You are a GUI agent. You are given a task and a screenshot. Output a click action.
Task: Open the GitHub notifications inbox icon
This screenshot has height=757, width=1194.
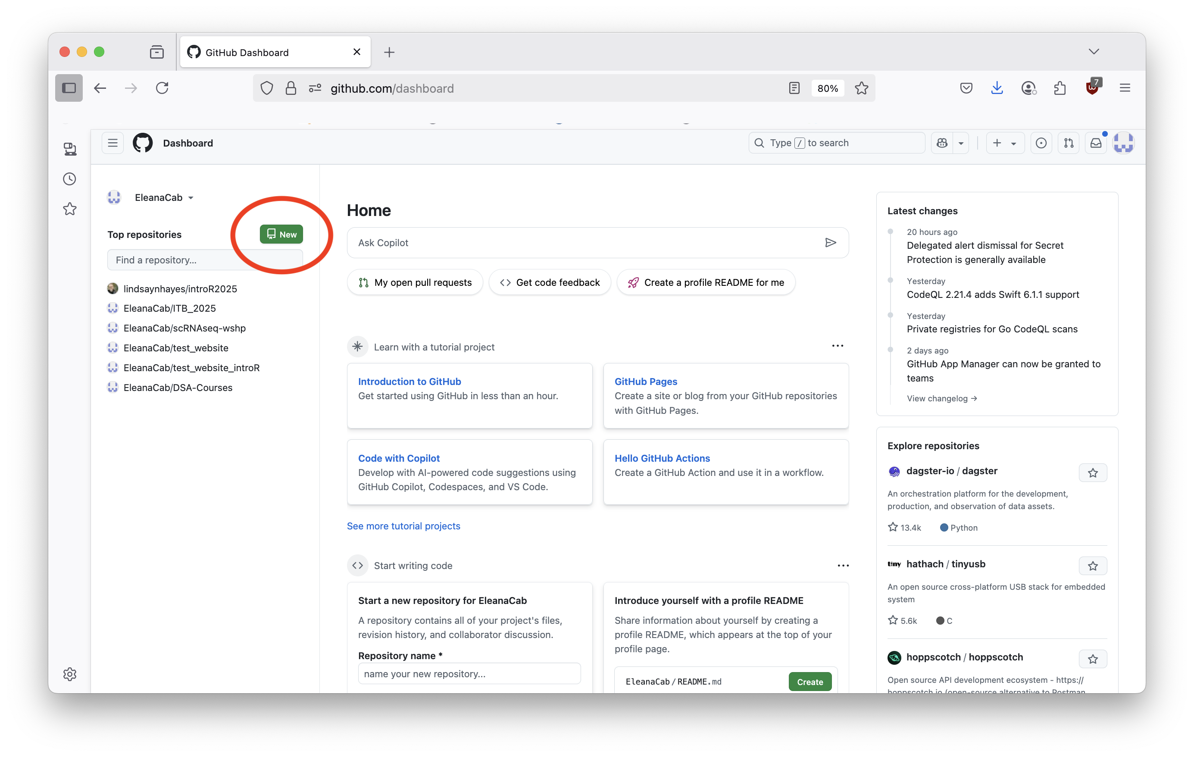[x=1095, y=143]
